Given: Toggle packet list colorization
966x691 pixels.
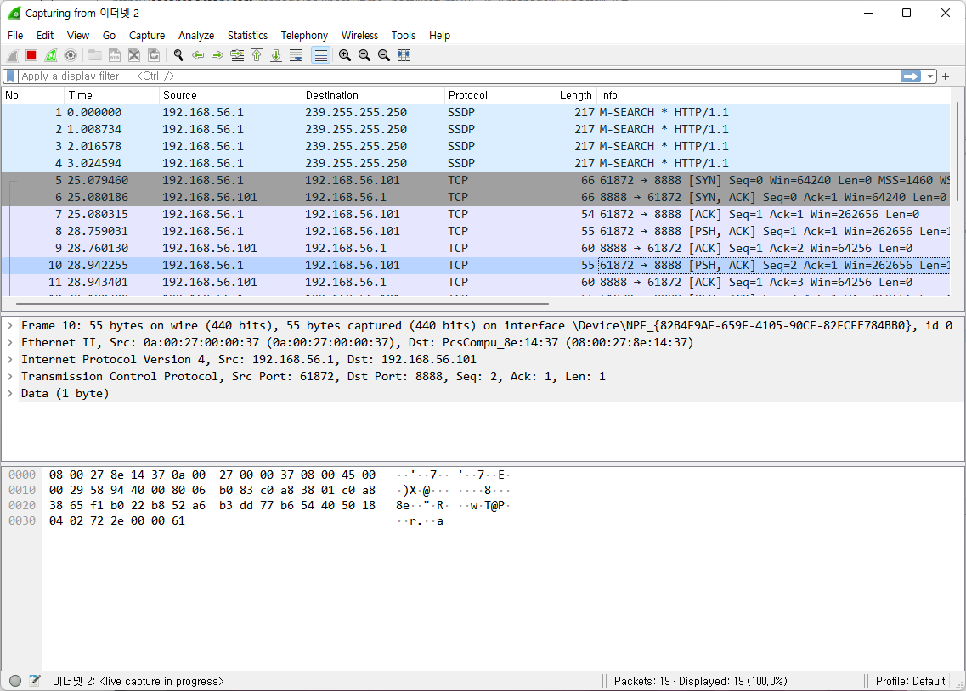Looking at the screenshot, I should [x=321, y=55].
